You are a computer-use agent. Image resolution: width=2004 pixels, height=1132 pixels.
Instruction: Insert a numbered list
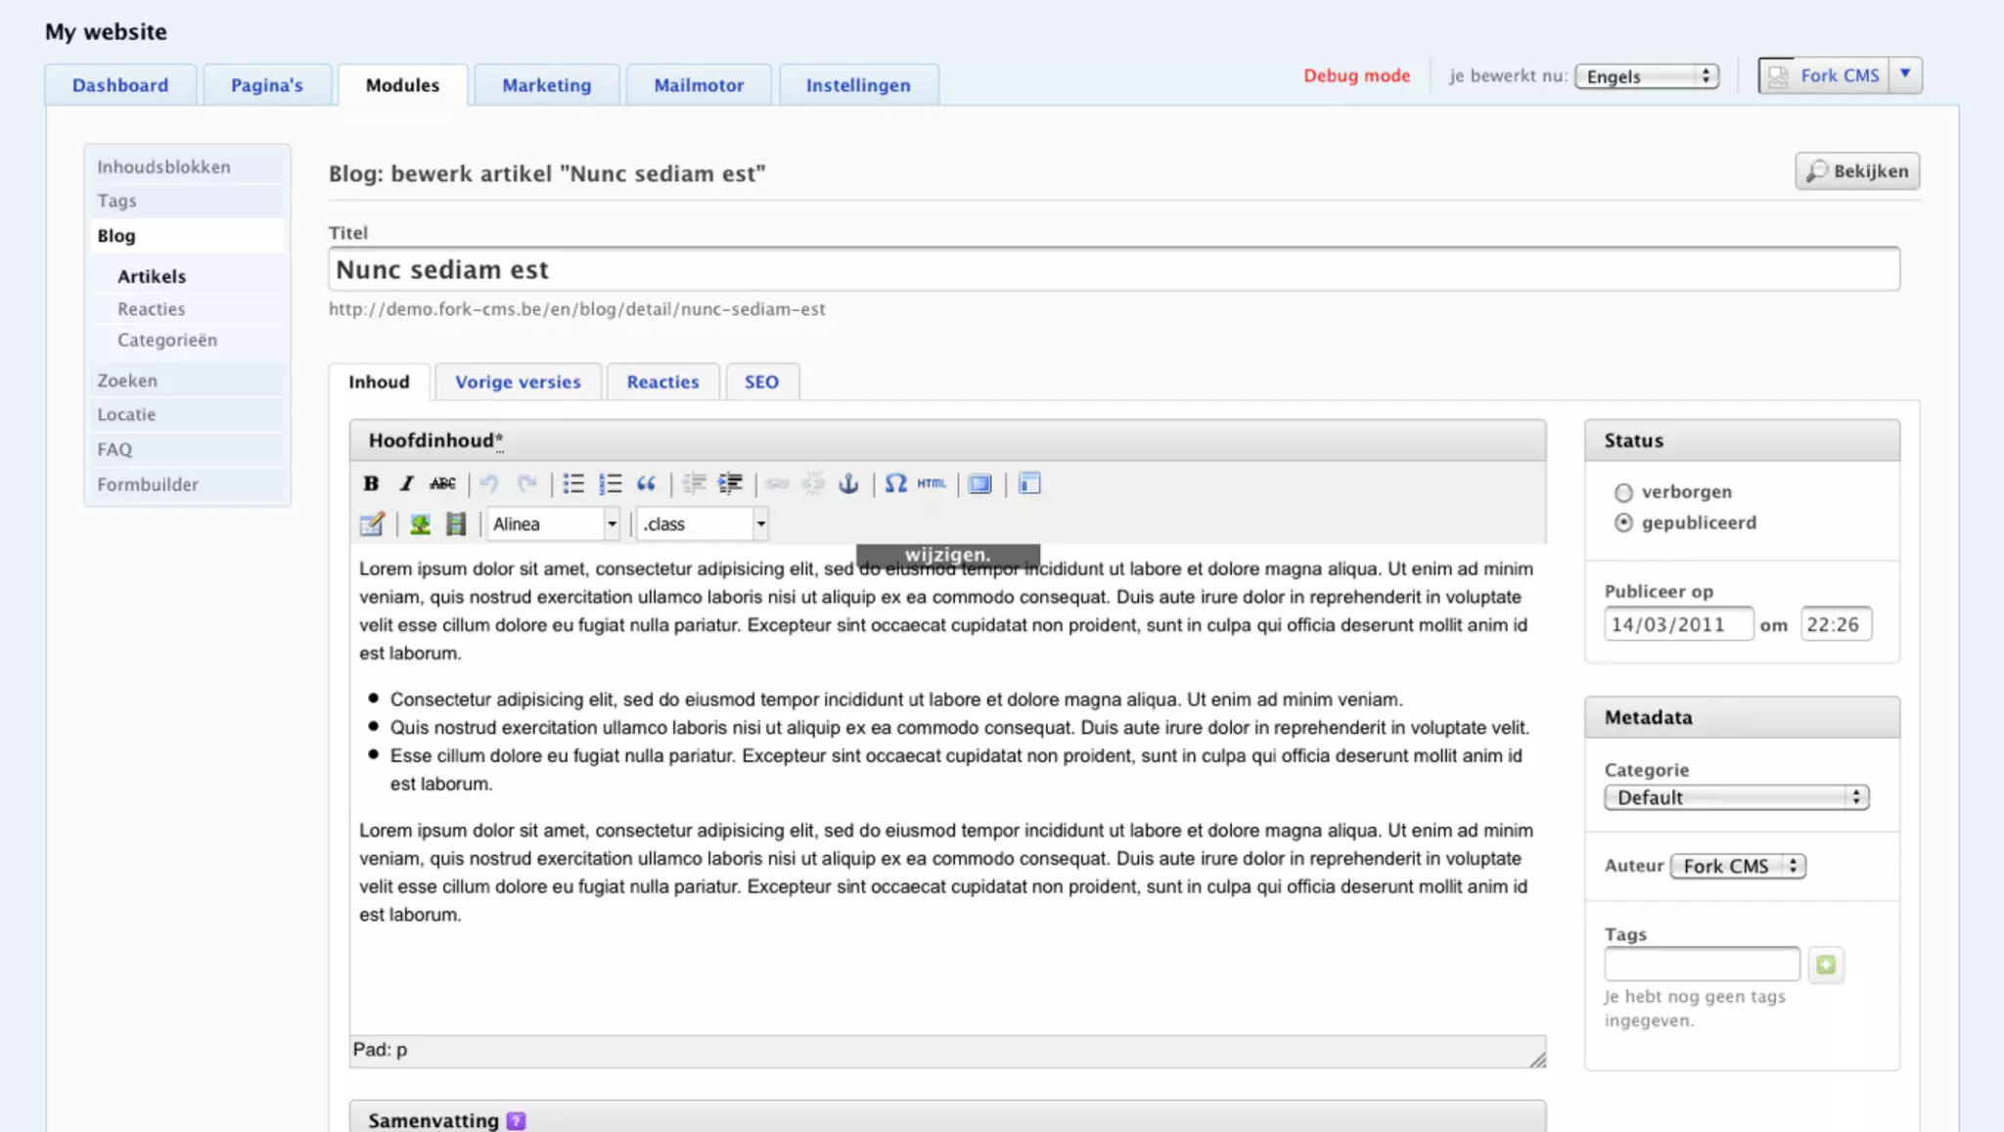click(x=610, y=483)
